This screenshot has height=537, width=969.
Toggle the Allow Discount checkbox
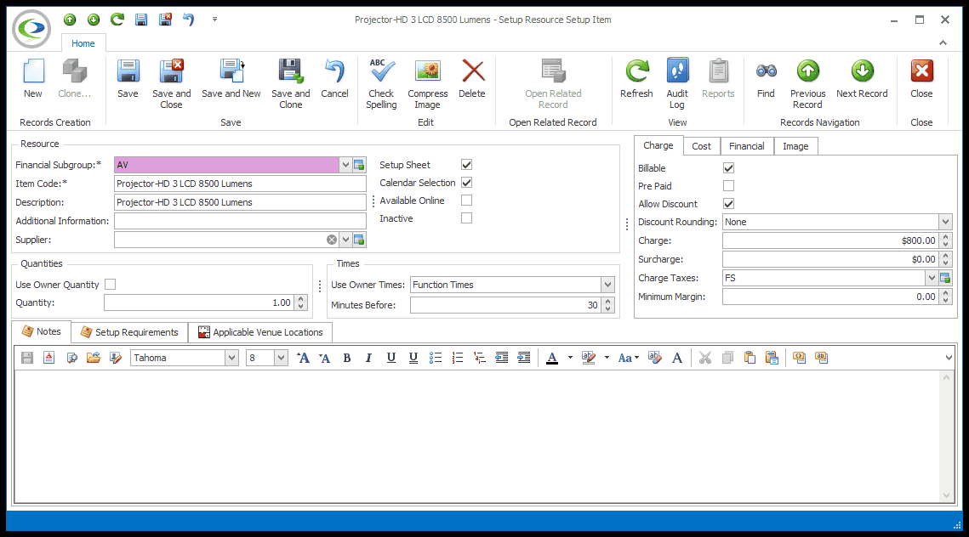728,204
